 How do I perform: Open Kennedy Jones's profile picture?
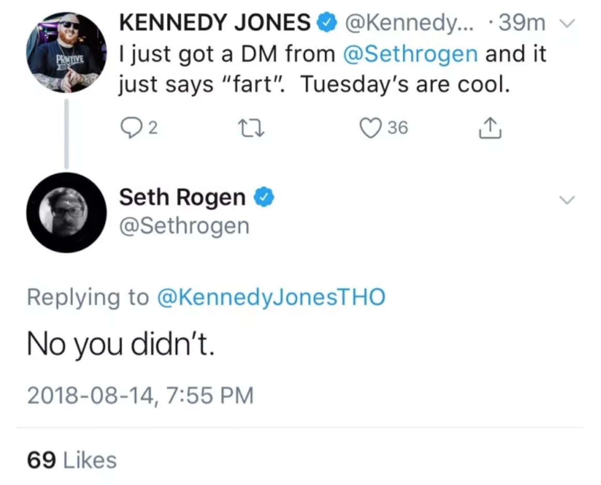pos(66,53)
